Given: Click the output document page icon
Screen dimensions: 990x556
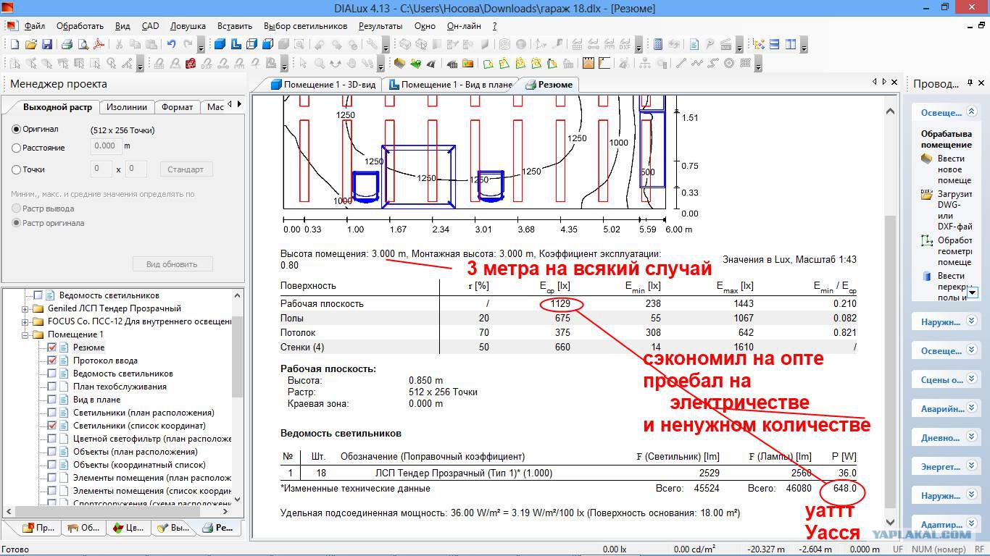Looking at the screenshot, I should pyautogui.click(x=694, y=44).
